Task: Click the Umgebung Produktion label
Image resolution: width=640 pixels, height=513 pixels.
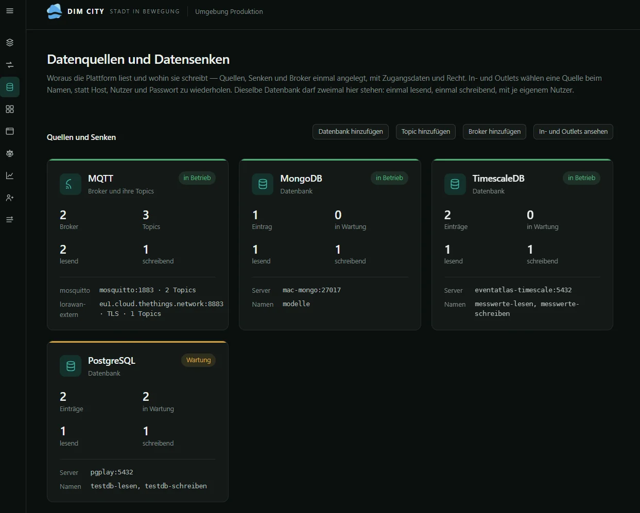Action: (x=229, y=11)
